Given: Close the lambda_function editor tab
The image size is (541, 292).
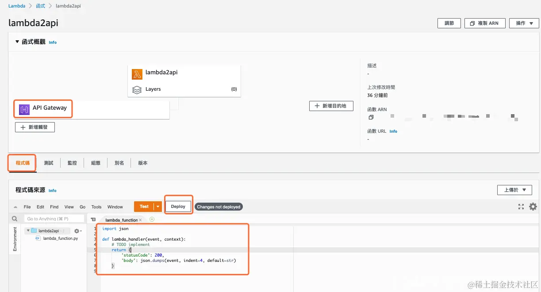Looking at the screenshot, I should click(141, 220).
